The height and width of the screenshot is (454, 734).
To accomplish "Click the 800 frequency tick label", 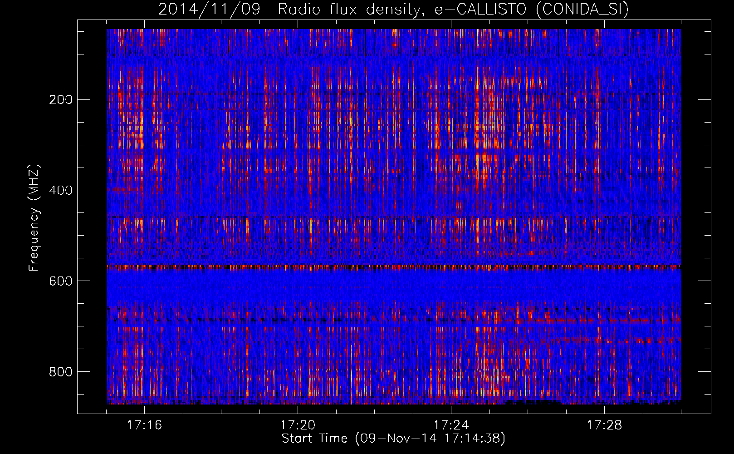I will click(x=61, y=372).
